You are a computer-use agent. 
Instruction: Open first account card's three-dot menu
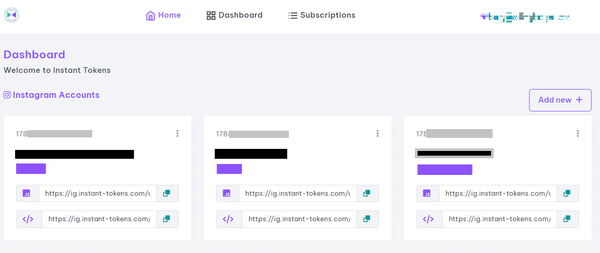coord(177,134)
